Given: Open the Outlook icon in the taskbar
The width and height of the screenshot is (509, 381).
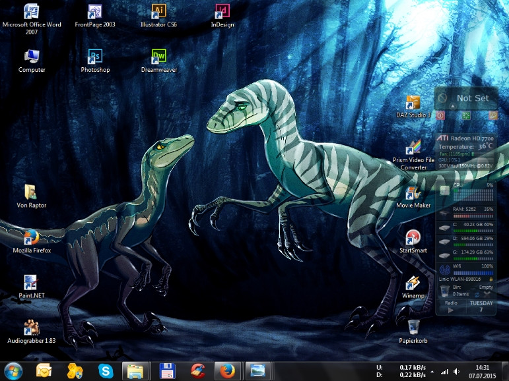Looking at the screenshot, I should [44, 371].
